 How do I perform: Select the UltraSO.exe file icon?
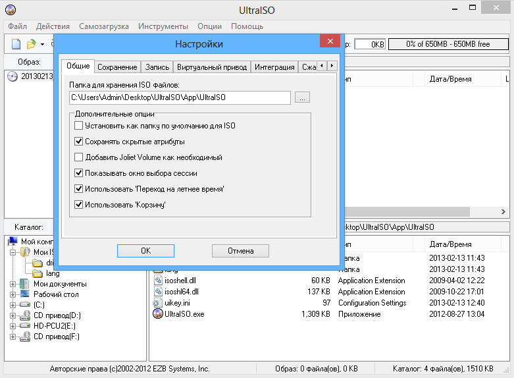click(157, 314)
